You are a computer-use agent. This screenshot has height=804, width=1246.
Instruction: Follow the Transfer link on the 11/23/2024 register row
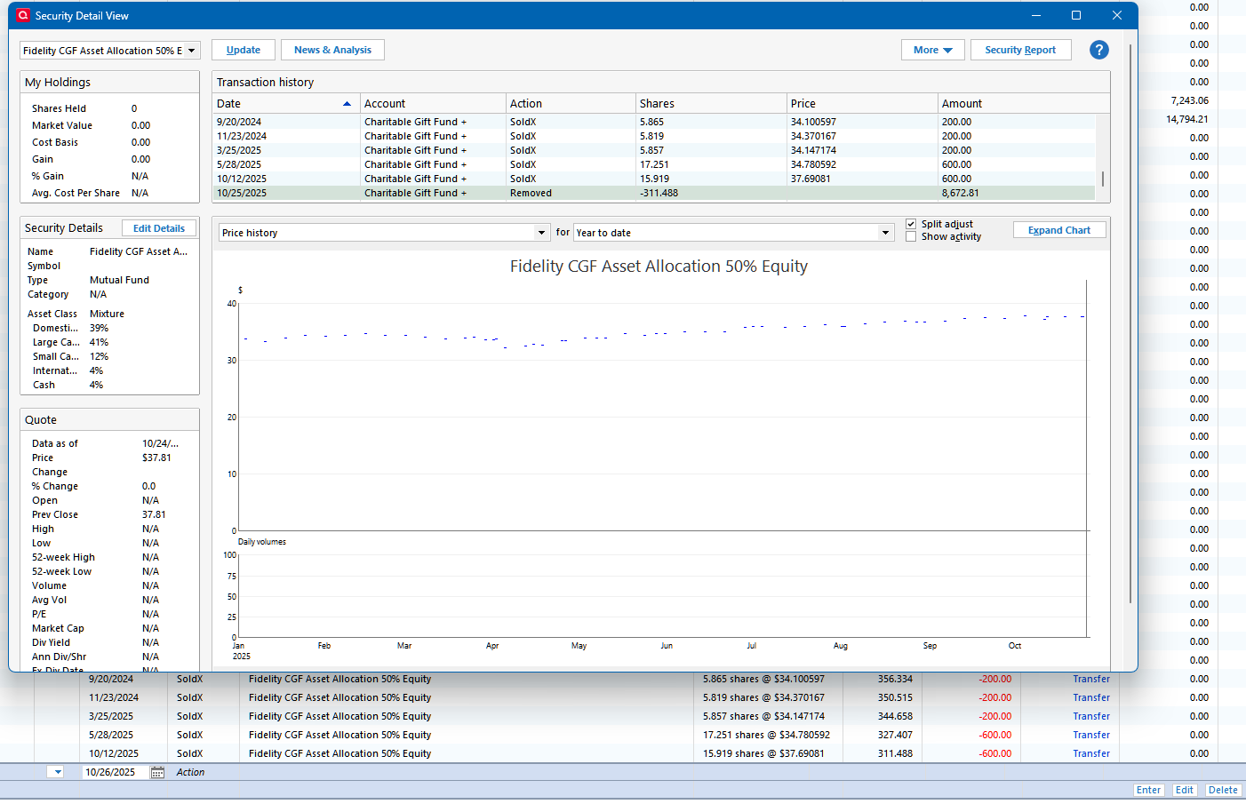coord(1091,697)
